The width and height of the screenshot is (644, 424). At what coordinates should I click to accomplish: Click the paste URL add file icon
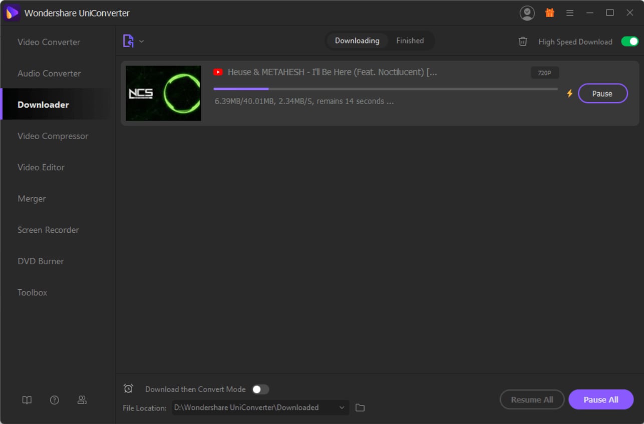[129, 41]
